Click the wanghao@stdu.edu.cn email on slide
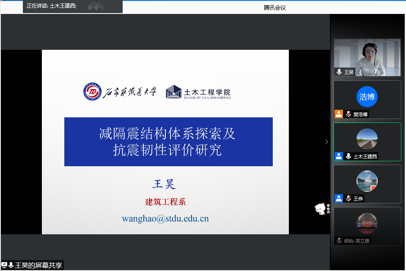This screenshot has height=271, width=406. 165,219
